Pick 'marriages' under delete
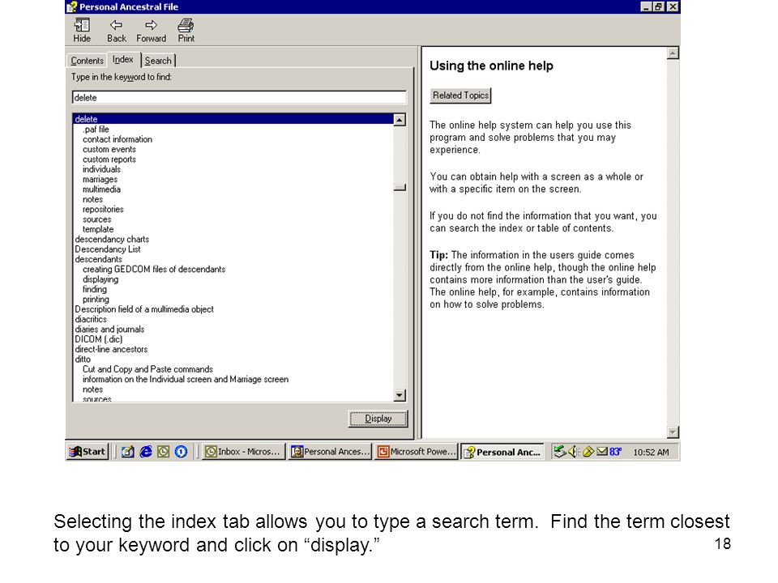This screenshot has height=583, width=778. [x=100, y=180]
